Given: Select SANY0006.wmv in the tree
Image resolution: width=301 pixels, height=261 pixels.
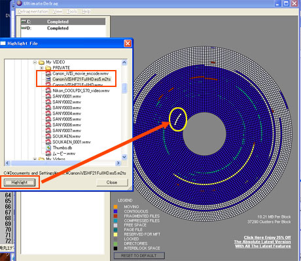Looking at the screenshot, I should pos(67,125).
